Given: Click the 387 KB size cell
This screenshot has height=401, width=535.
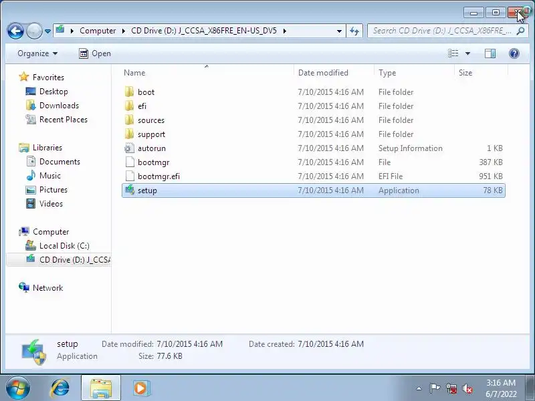Looking at the screenshot, I should click(x=491, y=162).
